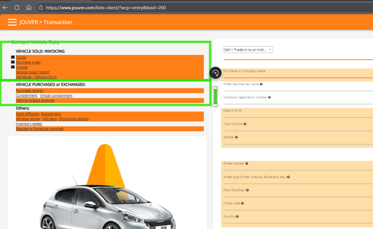The width and height of the screenshot is (373, 229).
Task: Open the Sell + Trade-in transaction type dropdown
Action: (x=248, y=50)
